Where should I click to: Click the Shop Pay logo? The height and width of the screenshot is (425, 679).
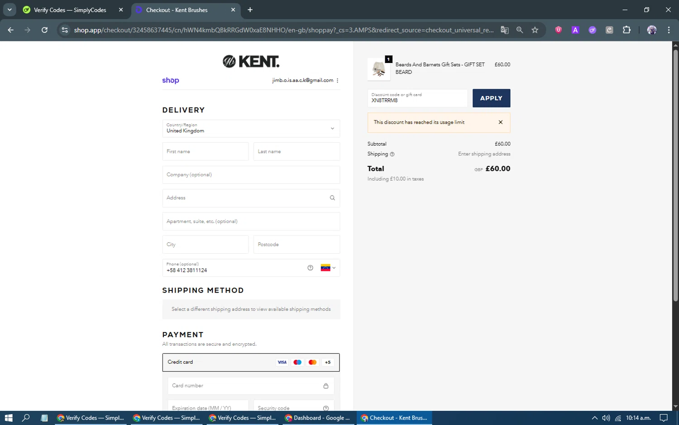click(x=171, y=80)
